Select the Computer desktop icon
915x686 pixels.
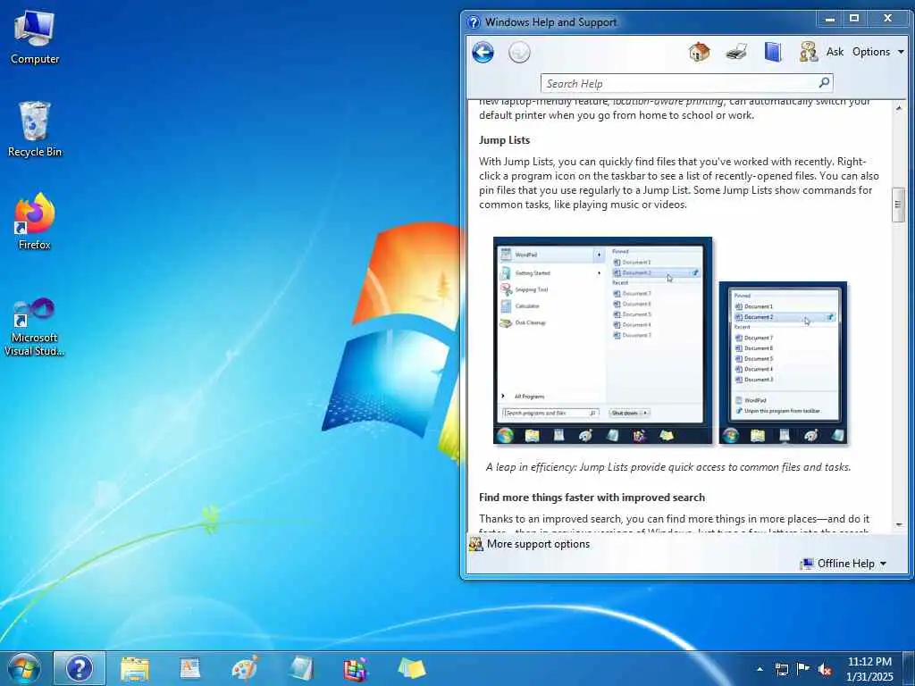(x=35, y=37)
